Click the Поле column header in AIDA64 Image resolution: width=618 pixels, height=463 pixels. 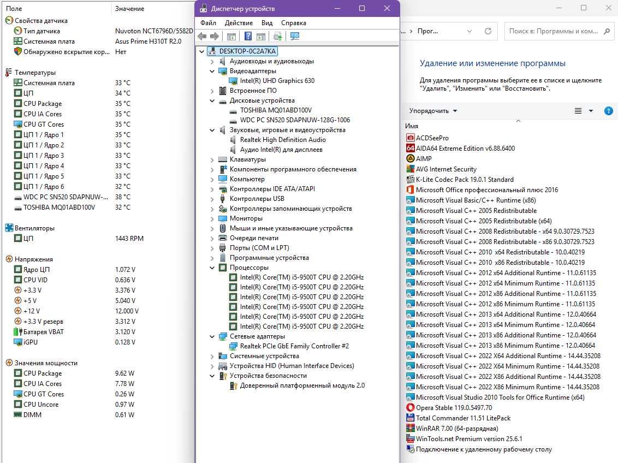click(x=14, y=9)
